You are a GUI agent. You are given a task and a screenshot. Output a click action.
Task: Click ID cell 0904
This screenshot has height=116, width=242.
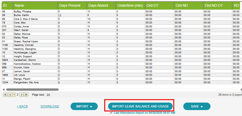pos(5,60)
